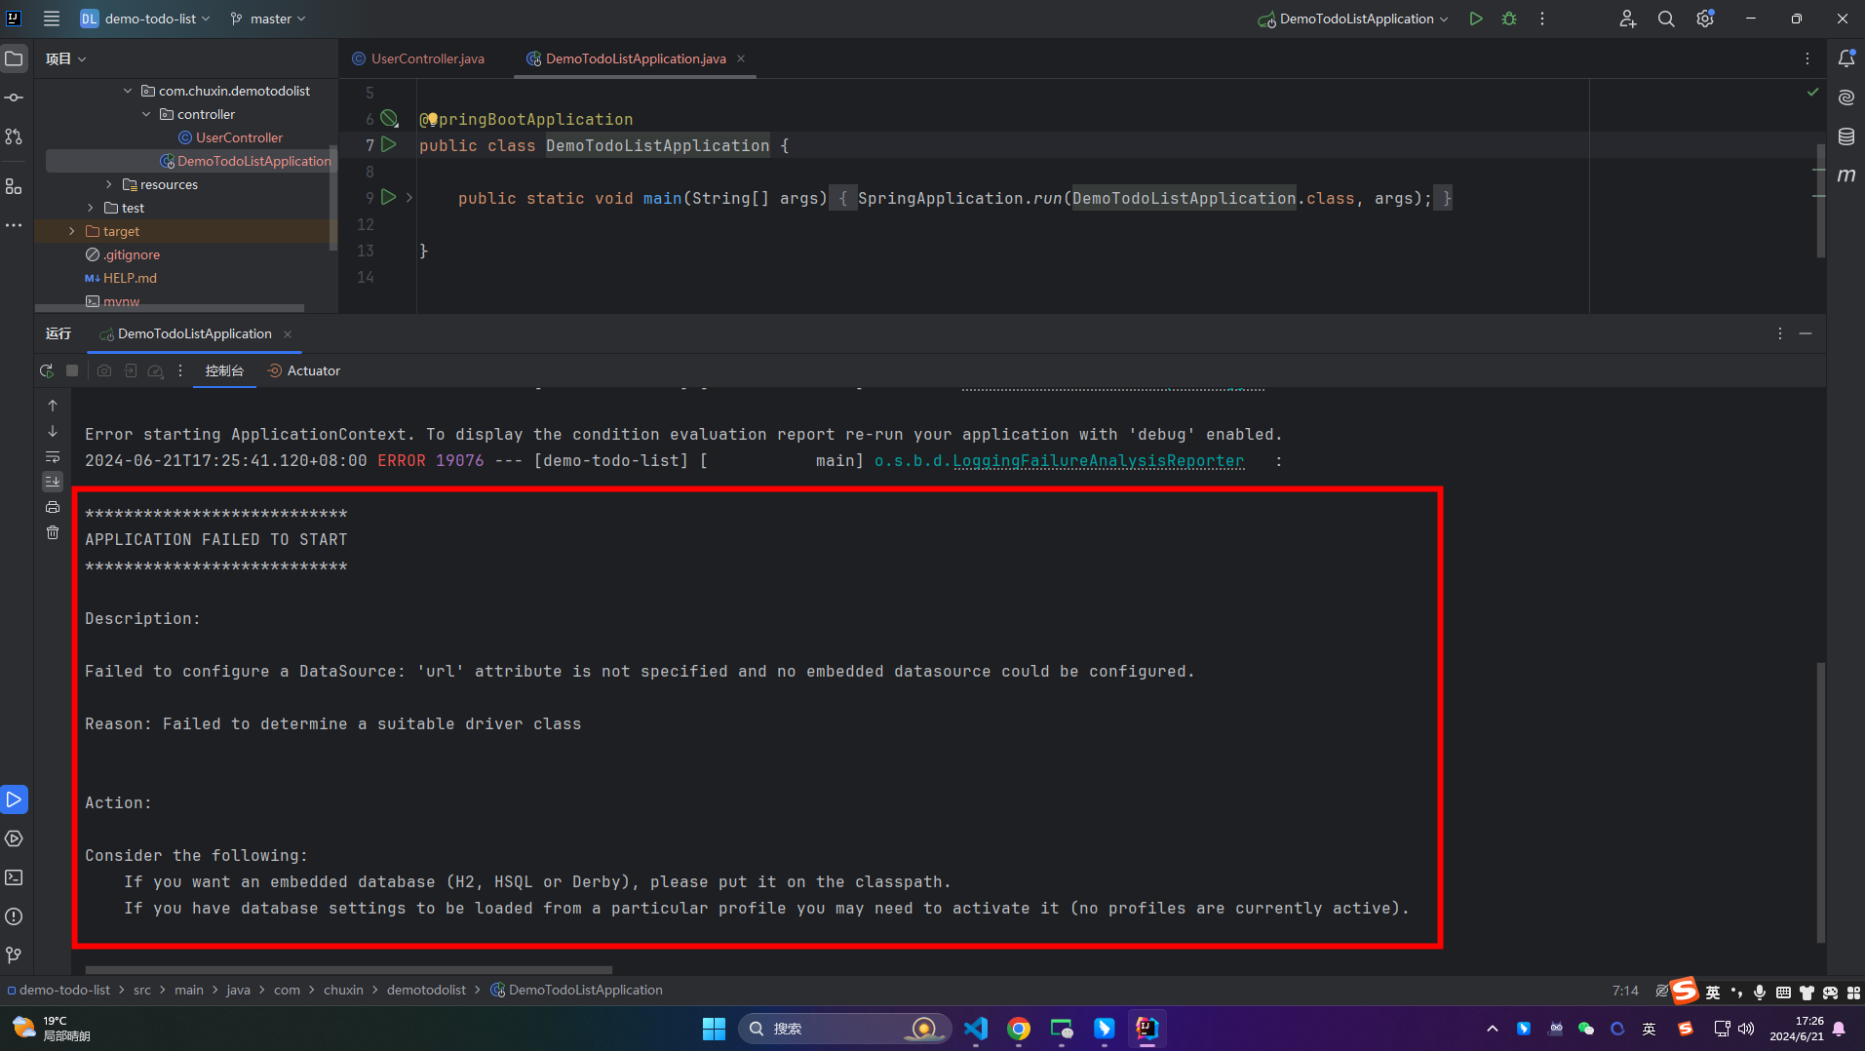Screen dimensions: 1865x1051
Task: Open the Structure tool window
Action: 14,186
